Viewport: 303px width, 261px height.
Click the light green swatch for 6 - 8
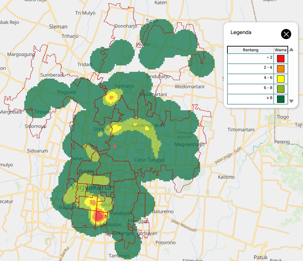[x=281, y=89]
